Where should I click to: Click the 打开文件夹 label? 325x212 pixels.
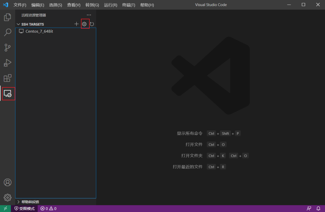pos(192,156)
